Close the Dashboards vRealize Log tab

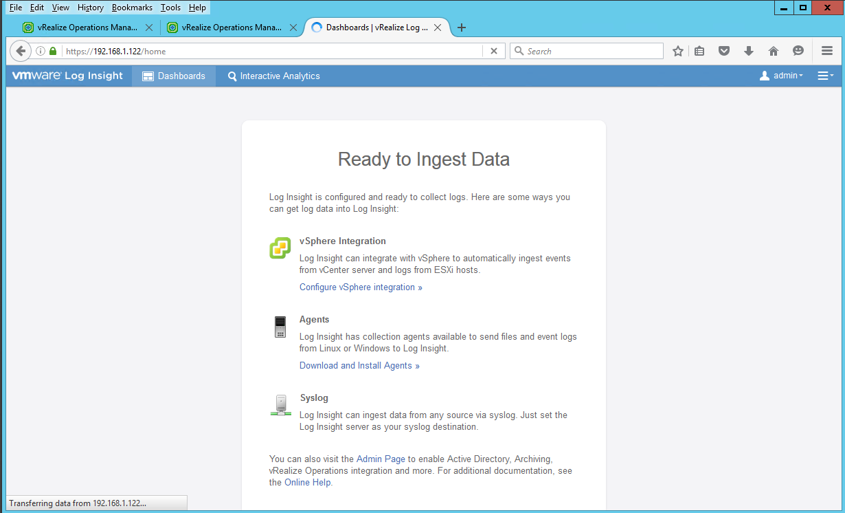[438, 28]
